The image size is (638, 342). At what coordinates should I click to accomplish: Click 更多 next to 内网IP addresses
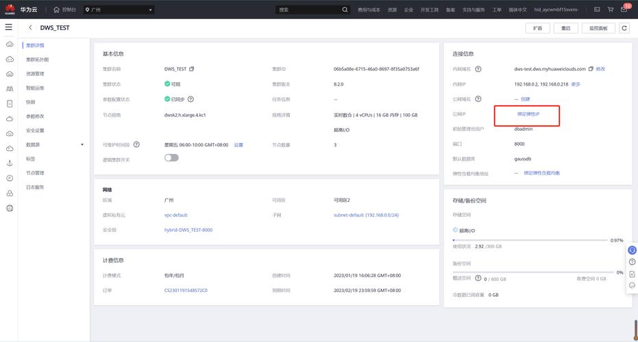click(576, 85)
